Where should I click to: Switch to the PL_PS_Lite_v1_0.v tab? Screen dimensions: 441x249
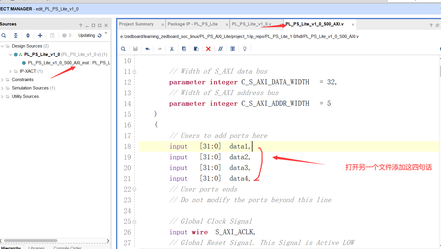251,24
